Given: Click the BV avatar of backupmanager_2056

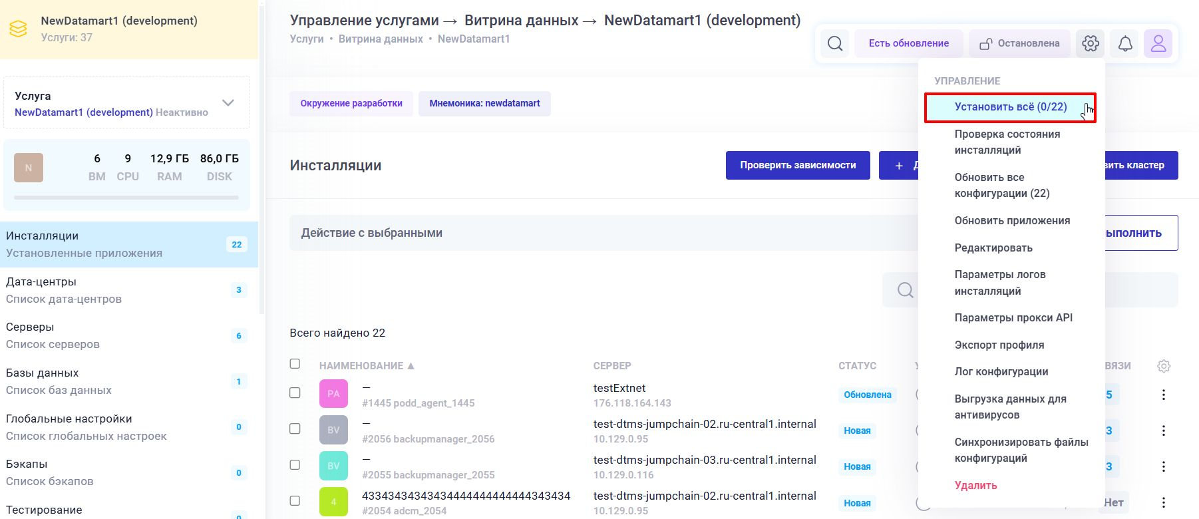Looking at the screenshot, I should click(x=333, y=430).
